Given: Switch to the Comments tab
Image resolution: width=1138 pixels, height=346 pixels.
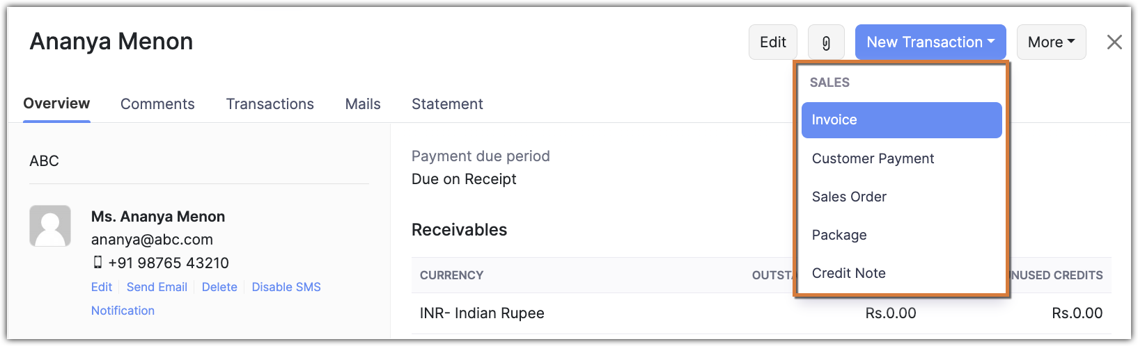Looking at the screenshot, I should 157,104.
